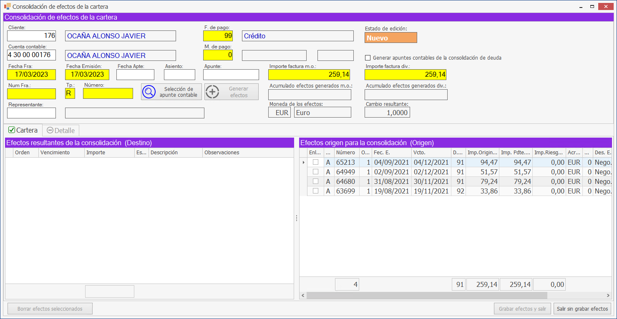Sort the Origen grid by Número header
The image size is (617, 319).
pyautogui.click(x=346, y=153)
